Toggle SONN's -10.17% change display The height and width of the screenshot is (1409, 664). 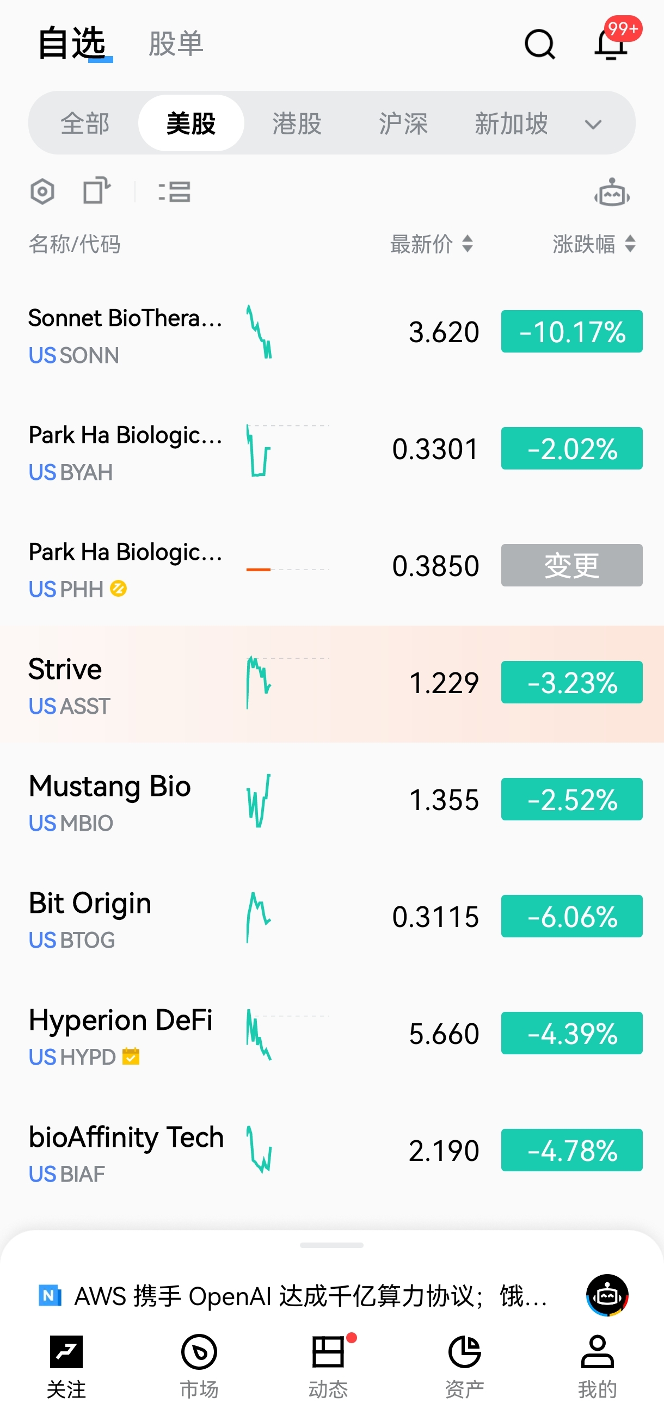pos(571,331)
